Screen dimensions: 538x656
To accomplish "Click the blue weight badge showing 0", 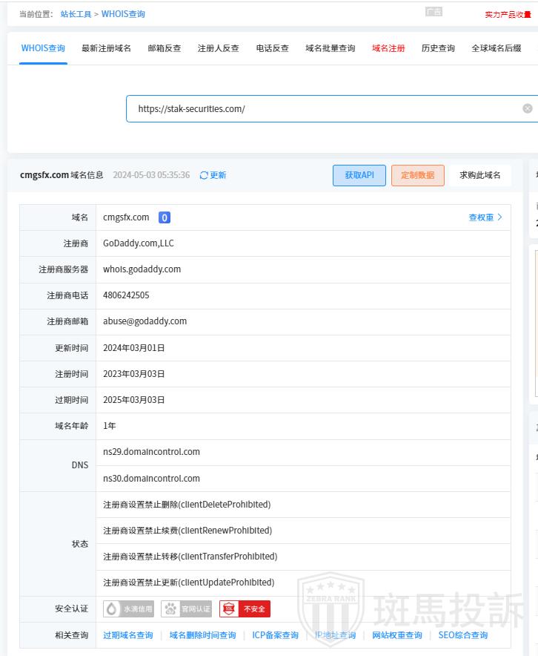I will tap(165, 217).
